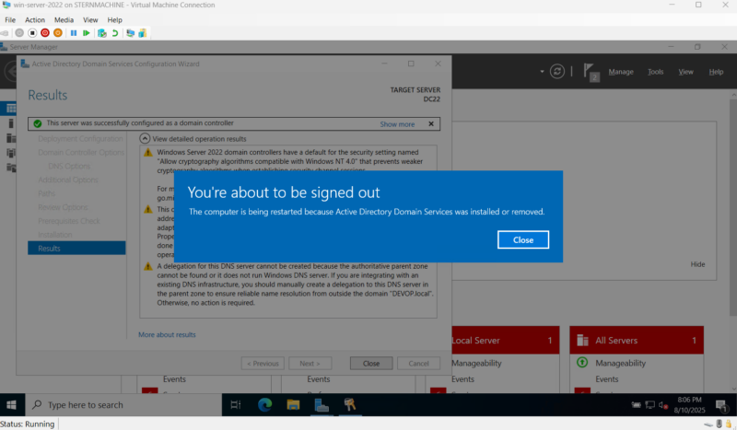Select Dashboard icon in Server Manager sidebar
The height and width of the screenshot is (430, 737).
click(x=10, y=109)
